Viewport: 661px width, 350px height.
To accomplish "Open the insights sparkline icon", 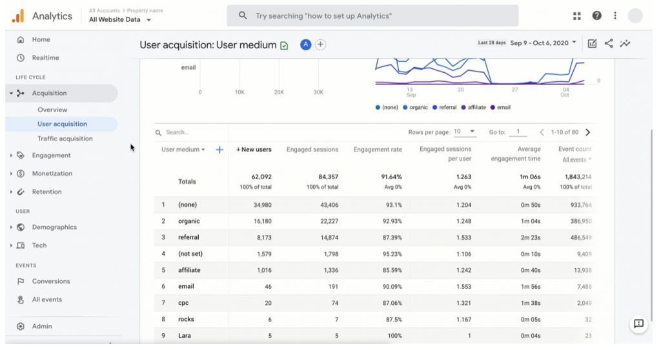I will click(625, 43).
